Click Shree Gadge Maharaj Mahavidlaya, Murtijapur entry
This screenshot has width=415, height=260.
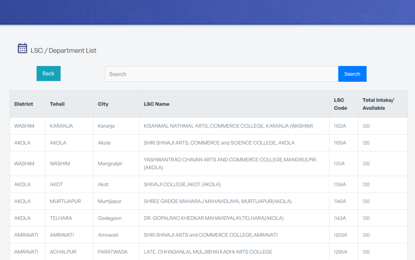coord(217,201)
